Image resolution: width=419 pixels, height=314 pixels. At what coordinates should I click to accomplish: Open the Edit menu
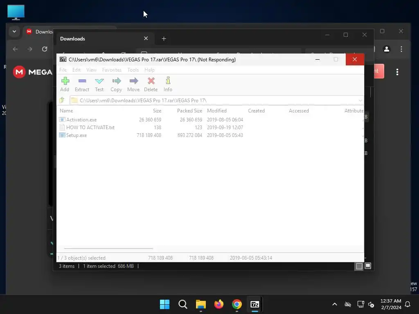tap(77, 70)
